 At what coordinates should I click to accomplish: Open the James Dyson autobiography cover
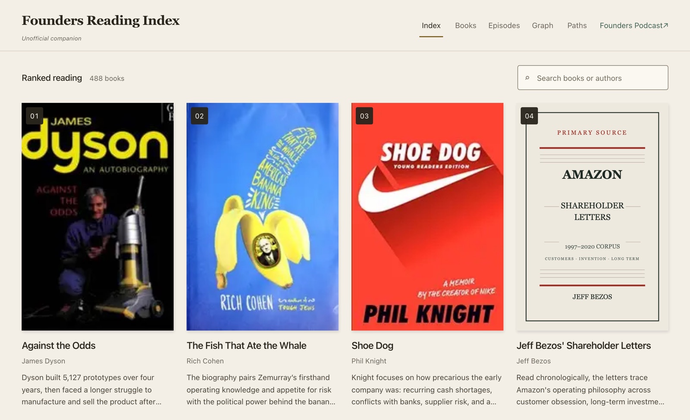click(x=97, y=217)
